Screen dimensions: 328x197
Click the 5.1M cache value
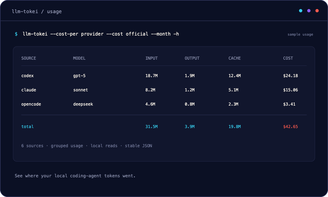pyautogui.click(x=233, y=90)
